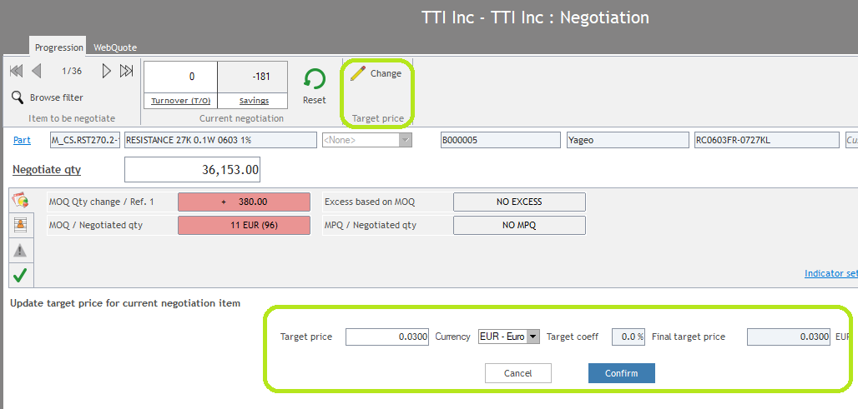Switch to the WebQuote tab
858x409 pixels.
tap(115, 48)
